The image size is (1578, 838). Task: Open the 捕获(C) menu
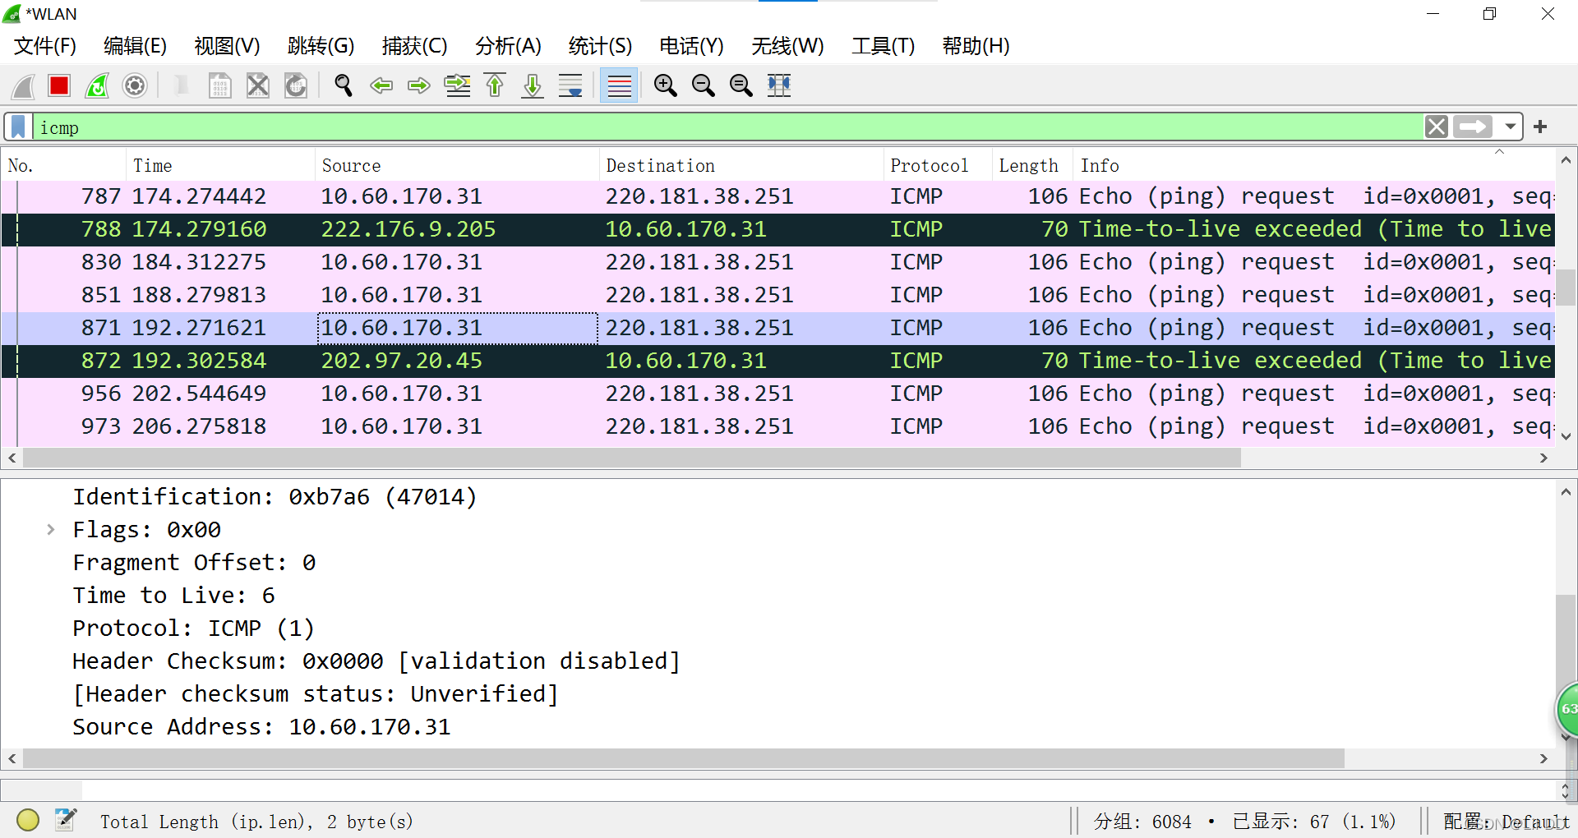[x=415, y=46]
